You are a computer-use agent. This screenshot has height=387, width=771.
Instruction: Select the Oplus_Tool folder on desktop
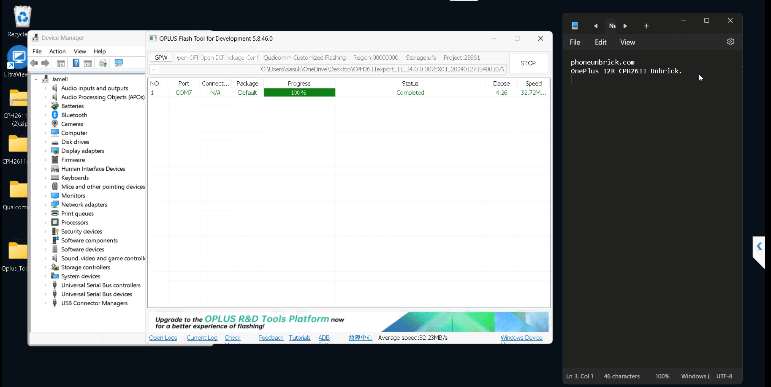click(x=18, y=250)
